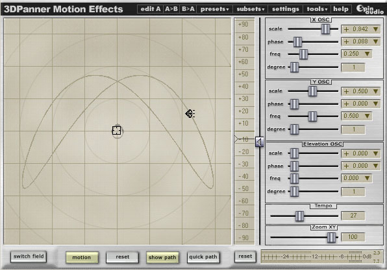Click the A>B copy item
387x270 pixels.
[x=171, y=9]
